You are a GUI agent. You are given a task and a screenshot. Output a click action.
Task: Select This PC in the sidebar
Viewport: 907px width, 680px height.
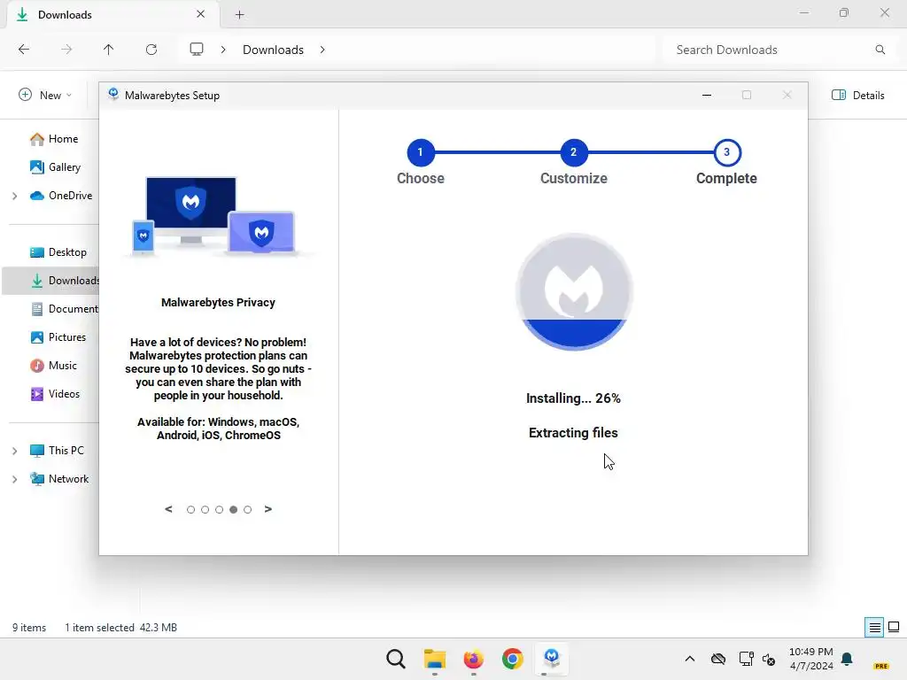[x=57, y=451]
